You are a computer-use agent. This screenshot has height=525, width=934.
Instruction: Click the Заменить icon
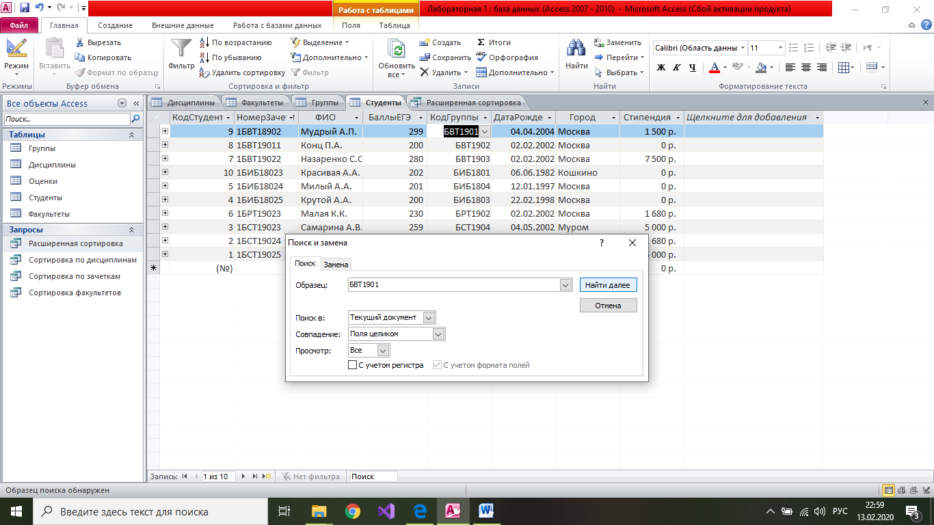(x=599, y=42)
